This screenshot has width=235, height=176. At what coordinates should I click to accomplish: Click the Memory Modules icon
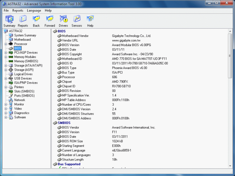coord(11,57)
